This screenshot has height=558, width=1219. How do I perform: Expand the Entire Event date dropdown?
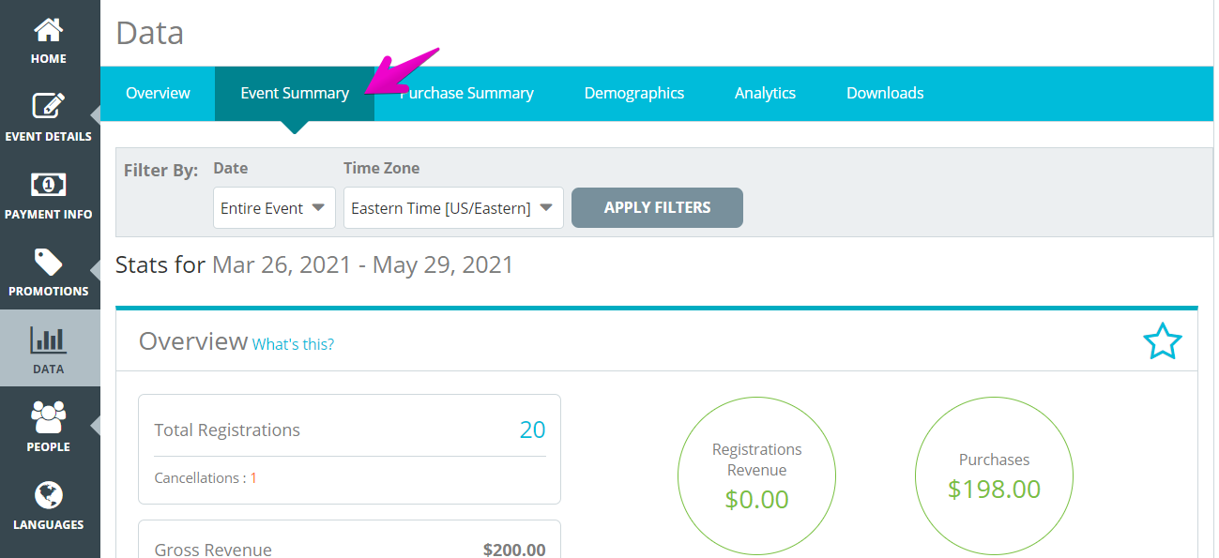pyautogui.click(x=274, y=208)
